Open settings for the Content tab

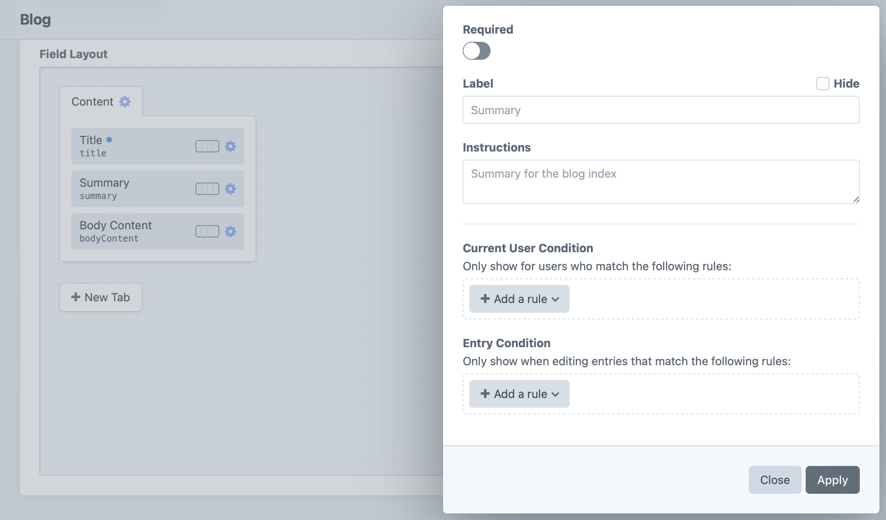[125, 102]
